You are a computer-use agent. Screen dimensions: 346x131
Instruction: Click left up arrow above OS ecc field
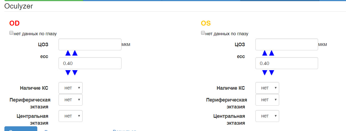point(265,53)
